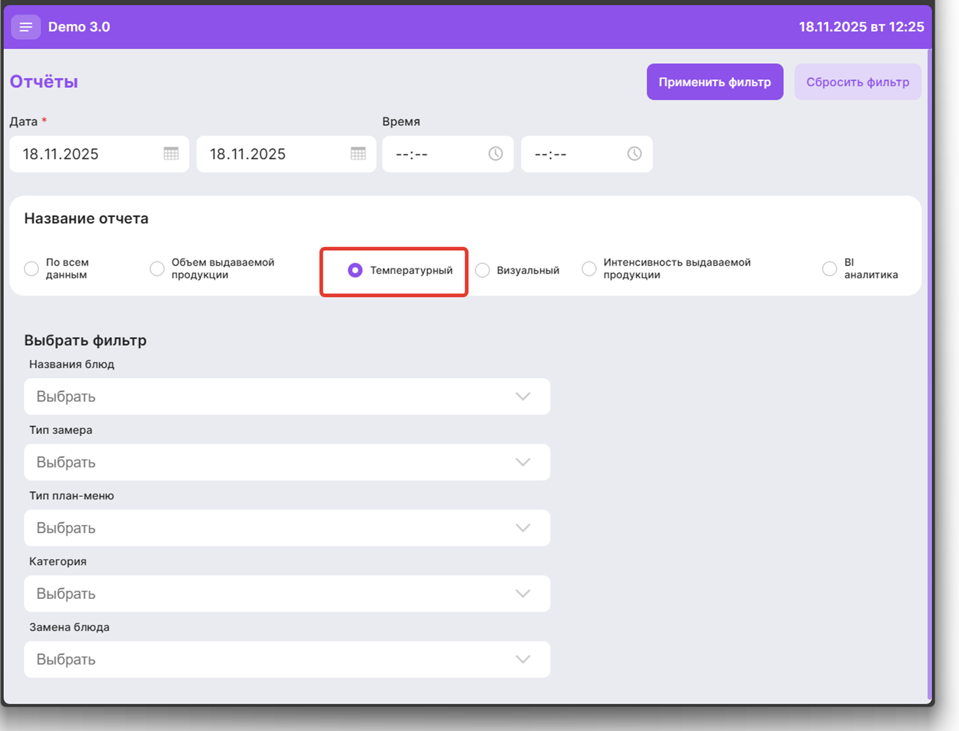Select the "По всем данным" report radio
Viewport: 959px width, 731px height.
pos(32,269)
